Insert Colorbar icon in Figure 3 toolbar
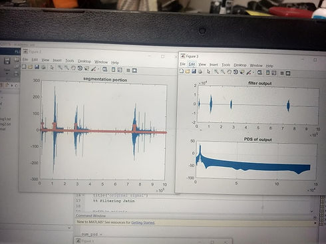Image resolution: width=326 pixels, height=244 pixels. pyautogui.click(x=267, y=72)
